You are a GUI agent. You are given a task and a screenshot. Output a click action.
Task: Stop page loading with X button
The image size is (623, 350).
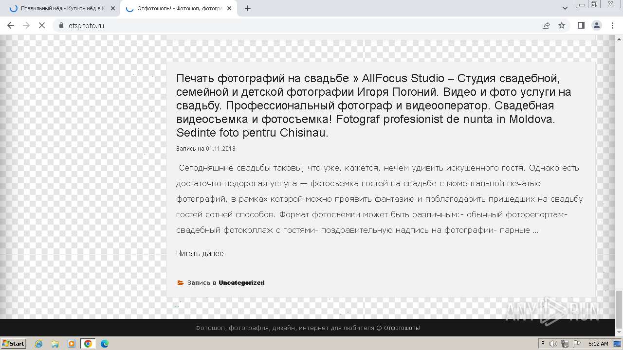[x=42, y=25]
